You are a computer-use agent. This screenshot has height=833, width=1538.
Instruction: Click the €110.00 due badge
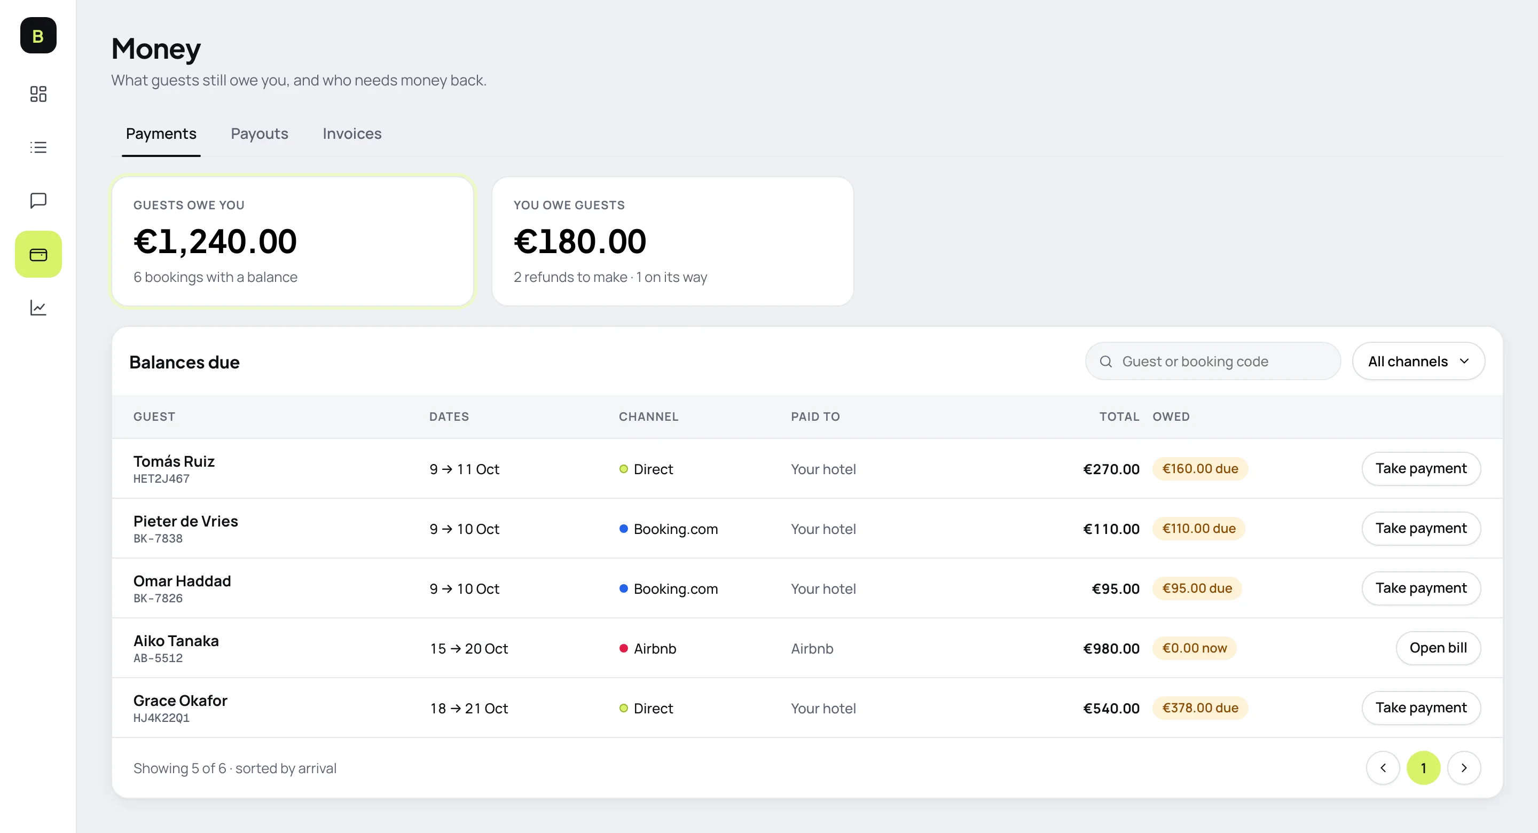pyautogui.click(x=1199, y=529)
